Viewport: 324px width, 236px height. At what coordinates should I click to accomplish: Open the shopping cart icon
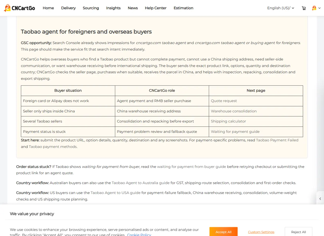point(304,8)
